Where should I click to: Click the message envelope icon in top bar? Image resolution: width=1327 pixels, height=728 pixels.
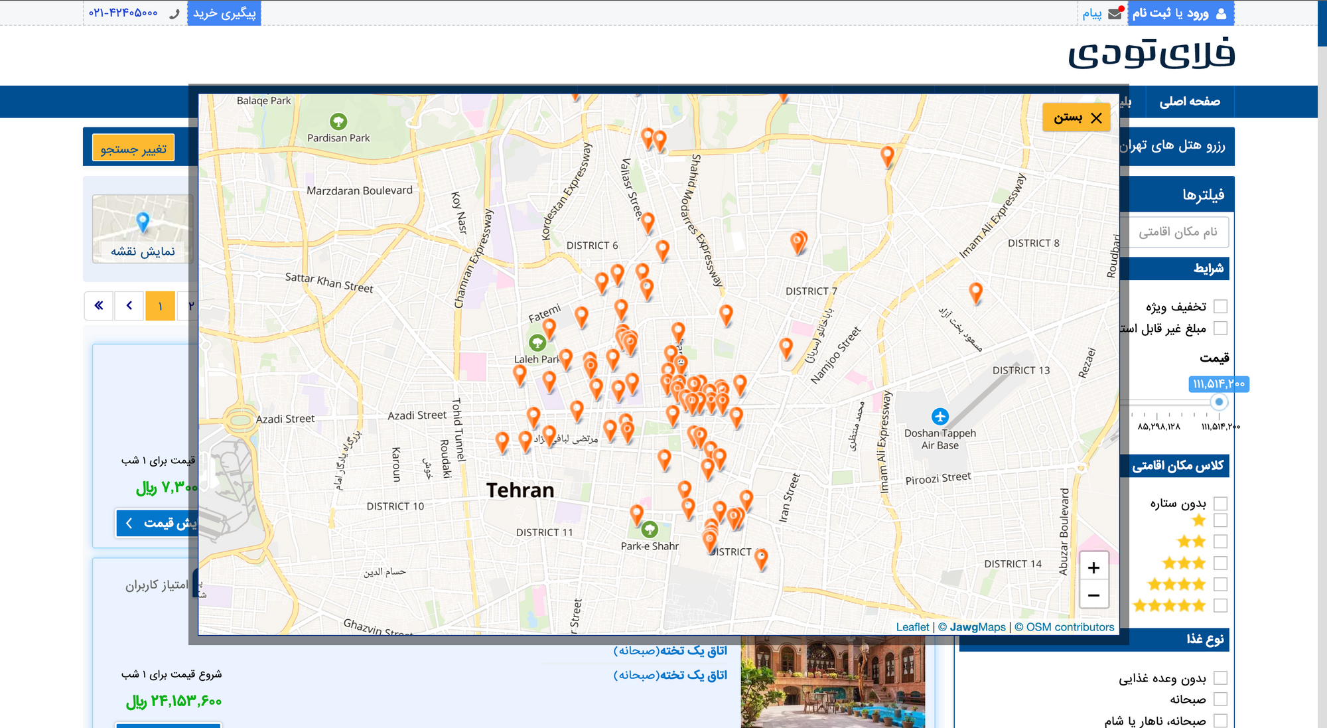[x=1115, y=14]
